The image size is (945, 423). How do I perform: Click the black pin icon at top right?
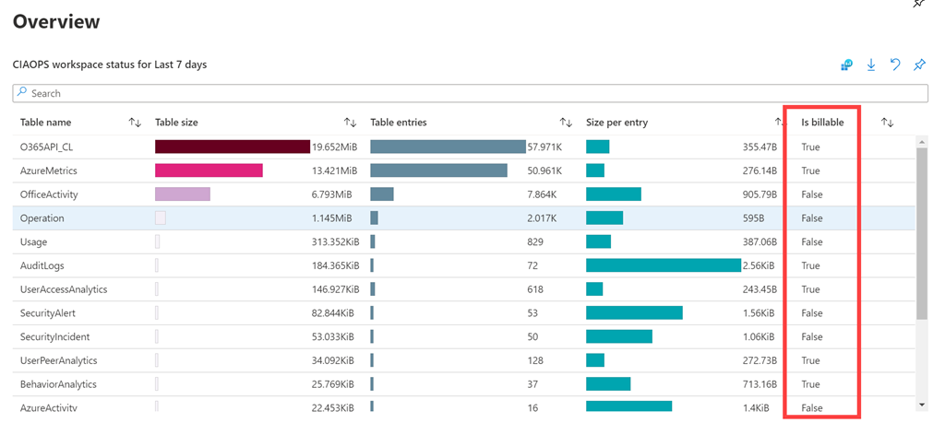[x=918, y=4]
